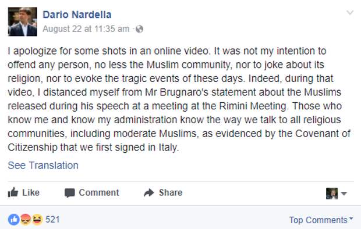Image resolution: width=361 pixels, height=229 pixels.
Task: Click the angry face reaction icon
Action: (25, 220)
